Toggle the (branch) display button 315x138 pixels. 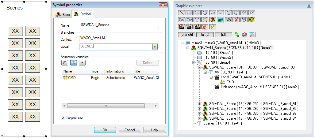[x=187, y=35]
